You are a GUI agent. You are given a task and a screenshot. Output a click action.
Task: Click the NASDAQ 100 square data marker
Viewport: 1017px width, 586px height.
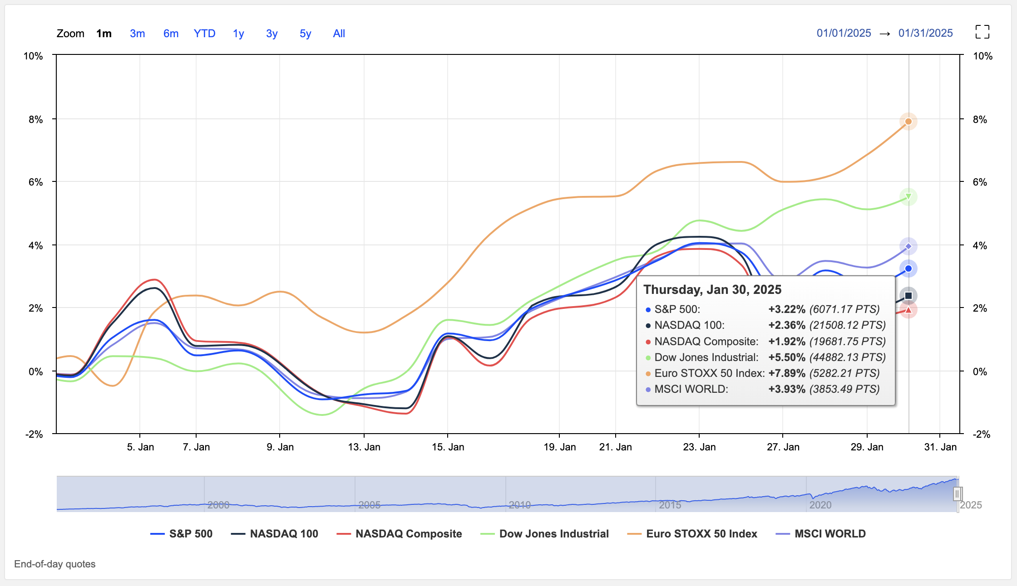(x=908, y=296)
